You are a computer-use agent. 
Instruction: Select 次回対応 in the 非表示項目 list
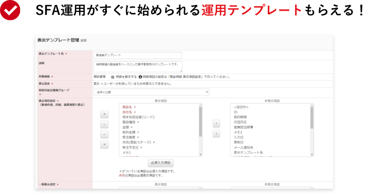point(240,122)
